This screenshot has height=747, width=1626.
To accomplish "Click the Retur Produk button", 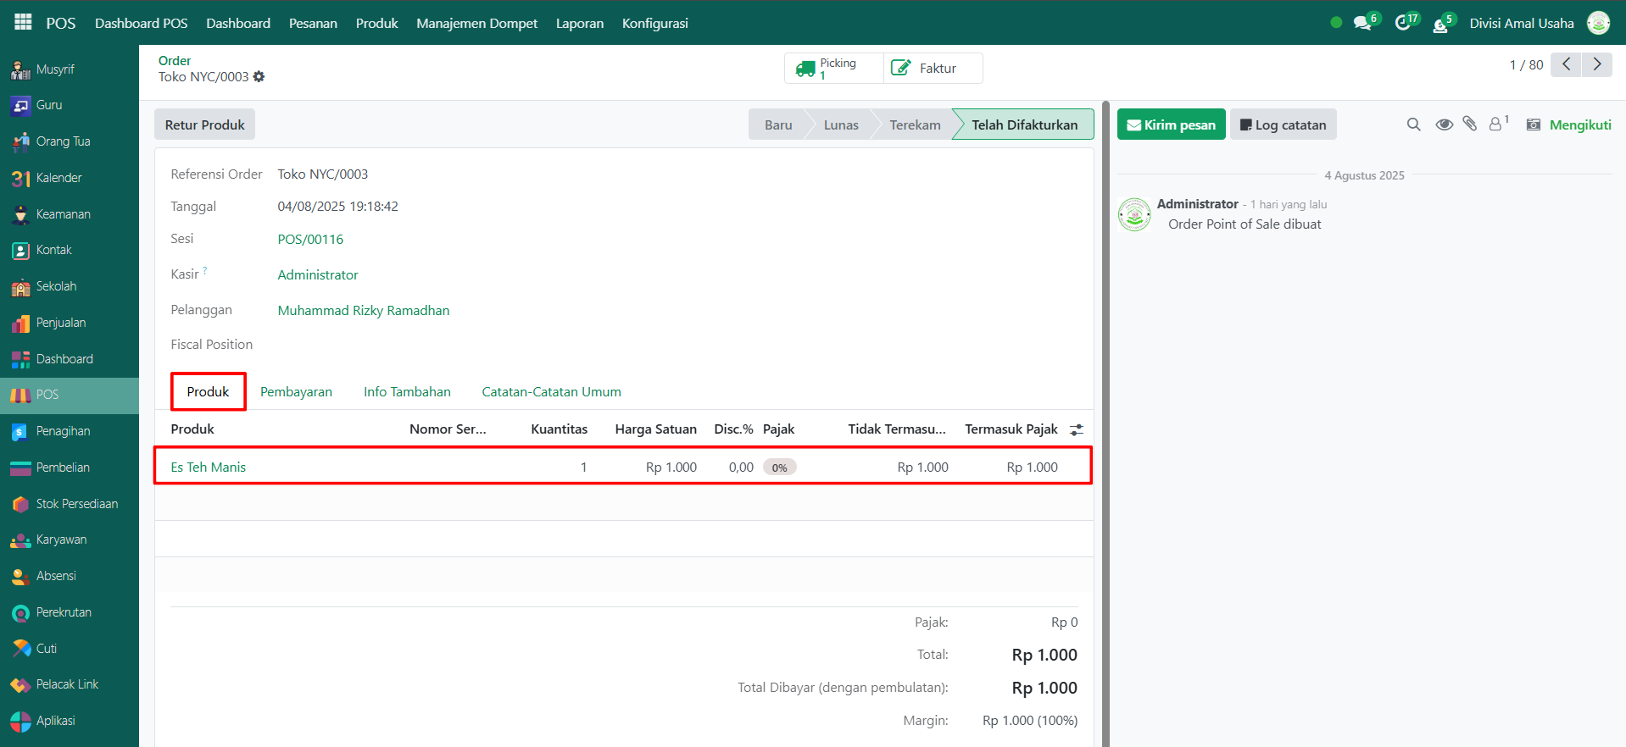I will 204,125.
